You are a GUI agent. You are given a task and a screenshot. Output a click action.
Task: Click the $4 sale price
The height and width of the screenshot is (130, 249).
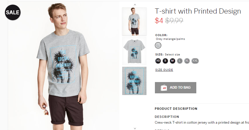(159, 21)
